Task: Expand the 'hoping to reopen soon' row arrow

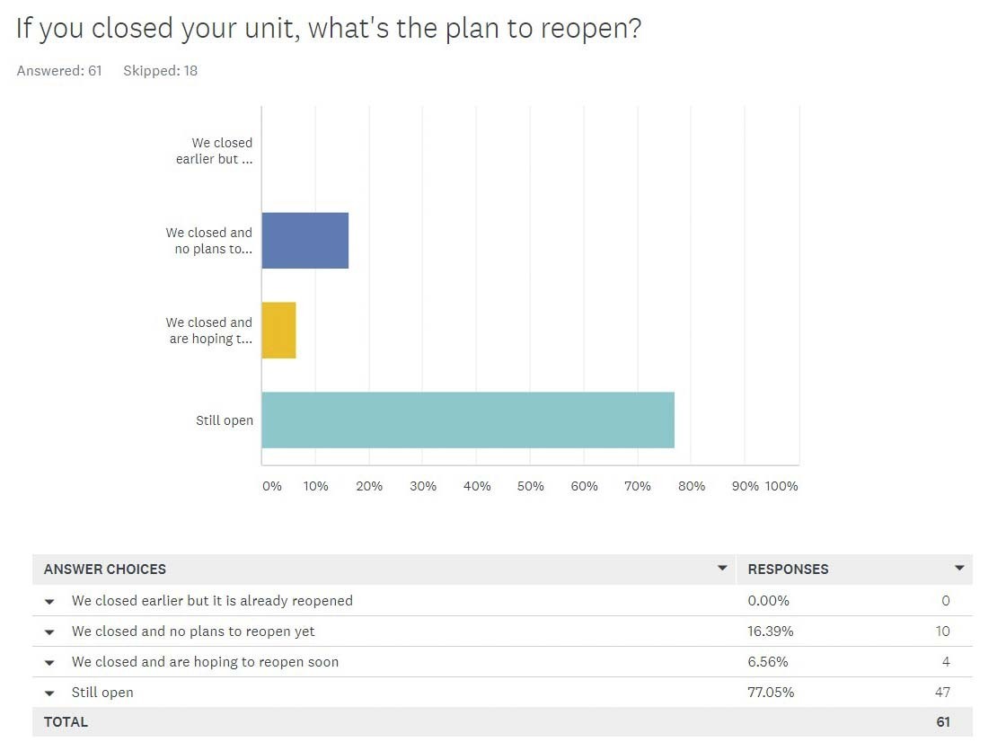Action: pyautogui.click(x=49, y=662)
